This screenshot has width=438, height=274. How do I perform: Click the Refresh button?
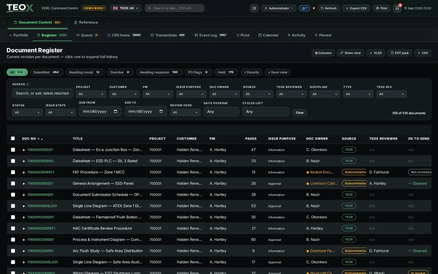[x=328, y=8]
